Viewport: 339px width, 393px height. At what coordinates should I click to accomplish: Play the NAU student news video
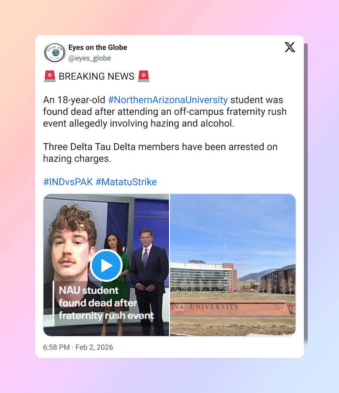106,265
